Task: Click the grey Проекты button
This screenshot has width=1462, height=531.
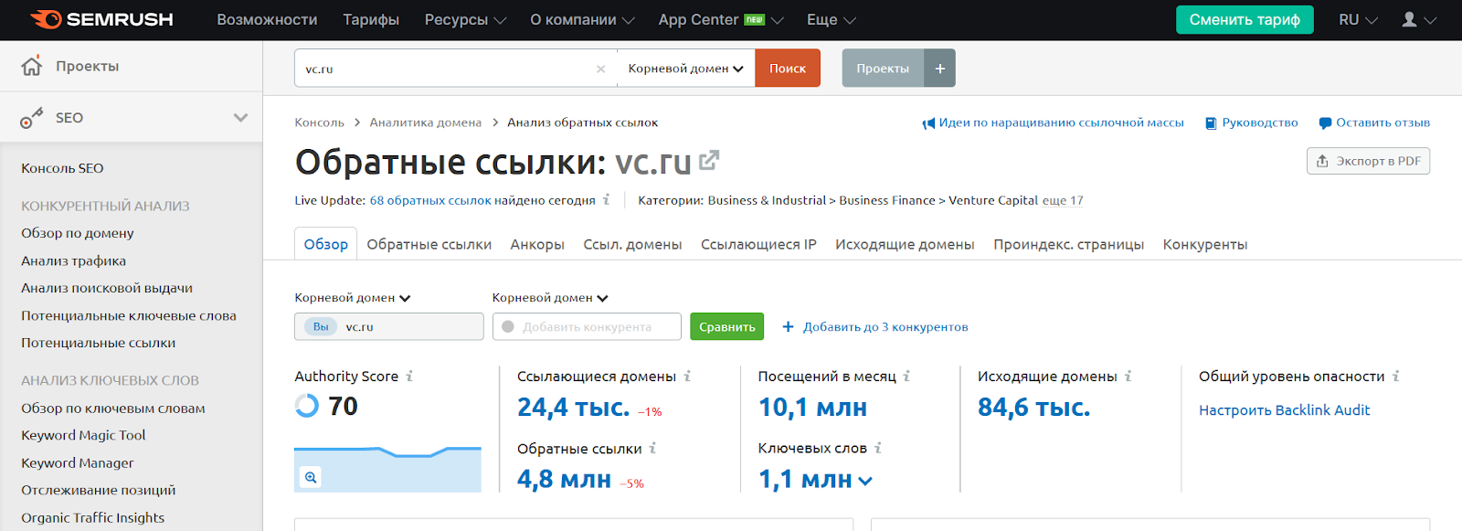Action: pos(883,69)
